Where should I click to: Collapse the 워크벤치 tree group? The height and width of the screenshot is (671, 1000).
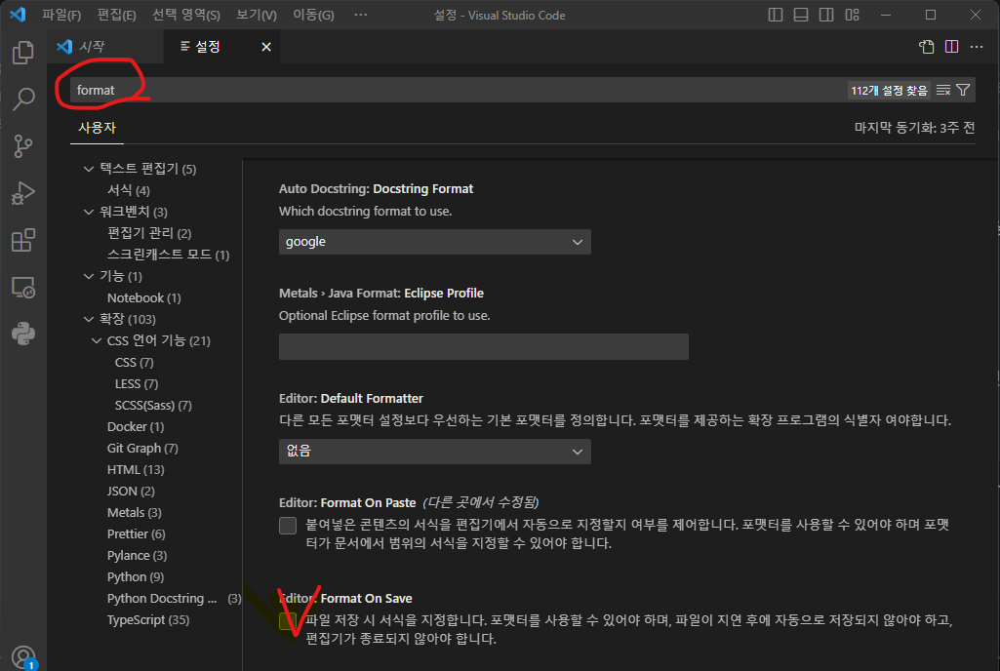[x=89, y=212]
